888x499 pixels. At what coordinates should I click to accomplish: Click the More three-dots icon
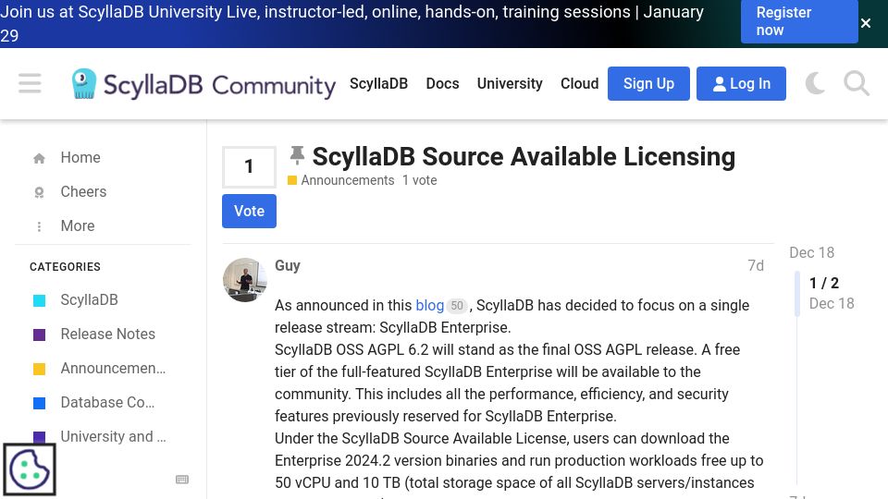click(39, 226)
